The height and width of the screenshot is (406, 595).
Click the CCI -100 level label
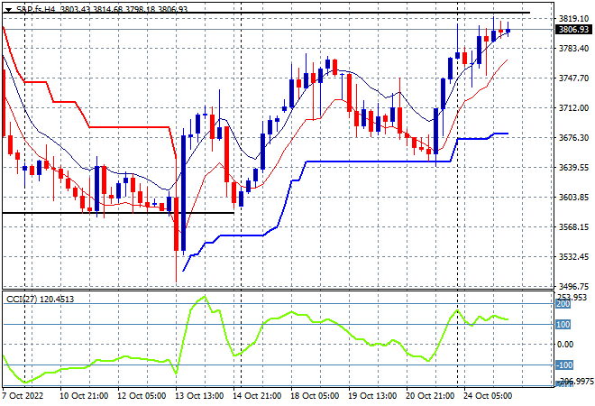(x=564, y=365)
